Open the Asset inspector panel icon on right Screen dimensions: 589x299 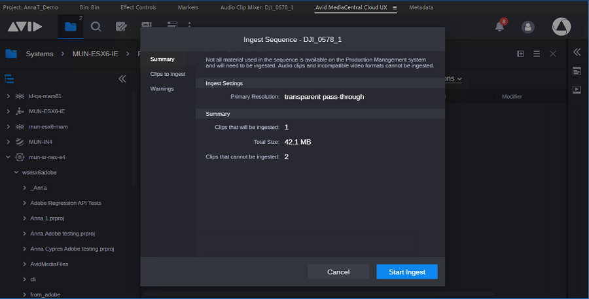[577, 71]
